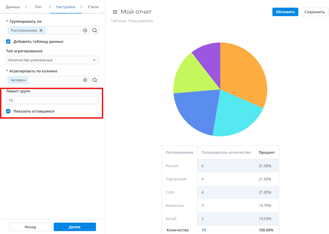Go back with the Назад button
Image resolution: width=329 pixels, height=234 pixels.
click(30, 227)
